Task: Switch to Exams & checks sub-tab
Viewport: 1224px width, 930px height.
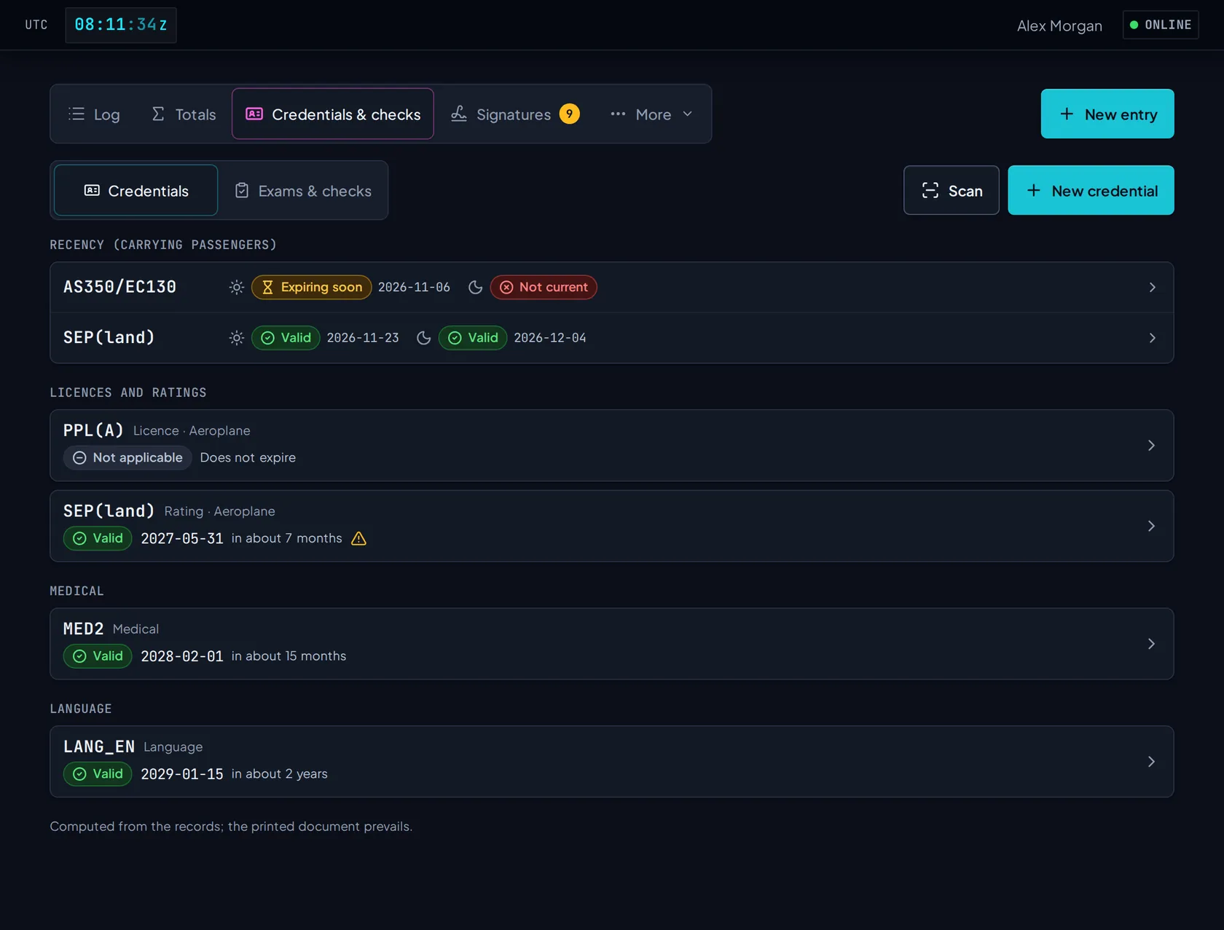Action: (303, 190)
